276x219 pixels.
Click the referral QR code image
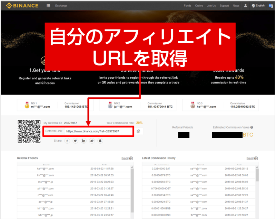pyautogui.click(x=29, y=131)
